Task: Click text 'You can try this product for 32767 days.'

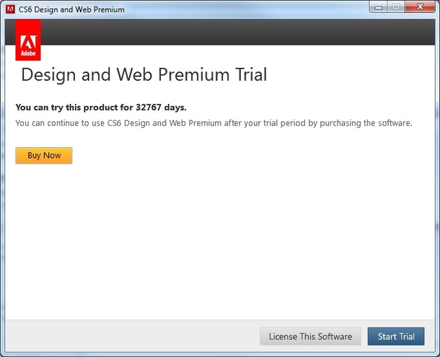Action: (x=101, y=107)
